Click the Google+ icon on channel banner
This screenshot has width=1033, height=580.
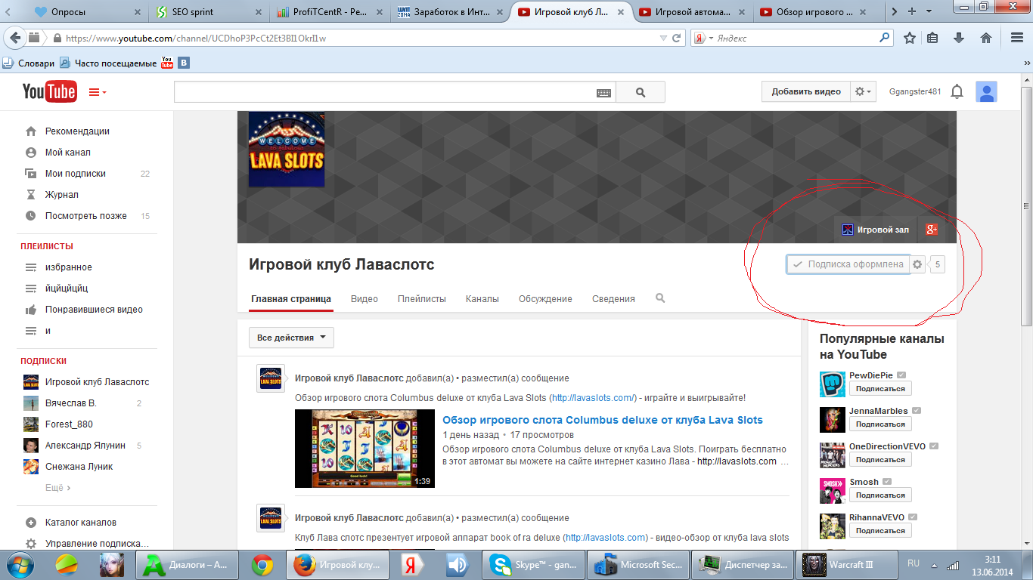[932, 230]
